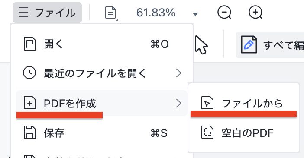The image size is (304, 158).
Task: Expand the PDFを作成 submenu chevron
Action: point(178,103)
